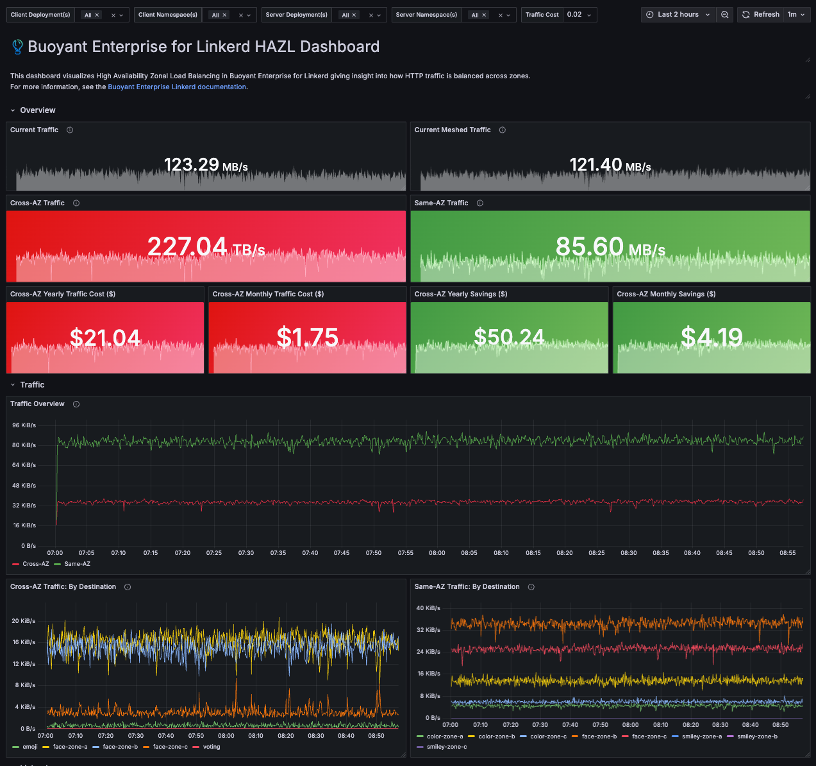Click the color-zone-b legend color swatch
The width and height of the screenshot is (816, 766).
472,736
